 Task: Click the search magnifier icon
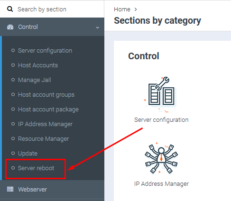coord(10,9)
